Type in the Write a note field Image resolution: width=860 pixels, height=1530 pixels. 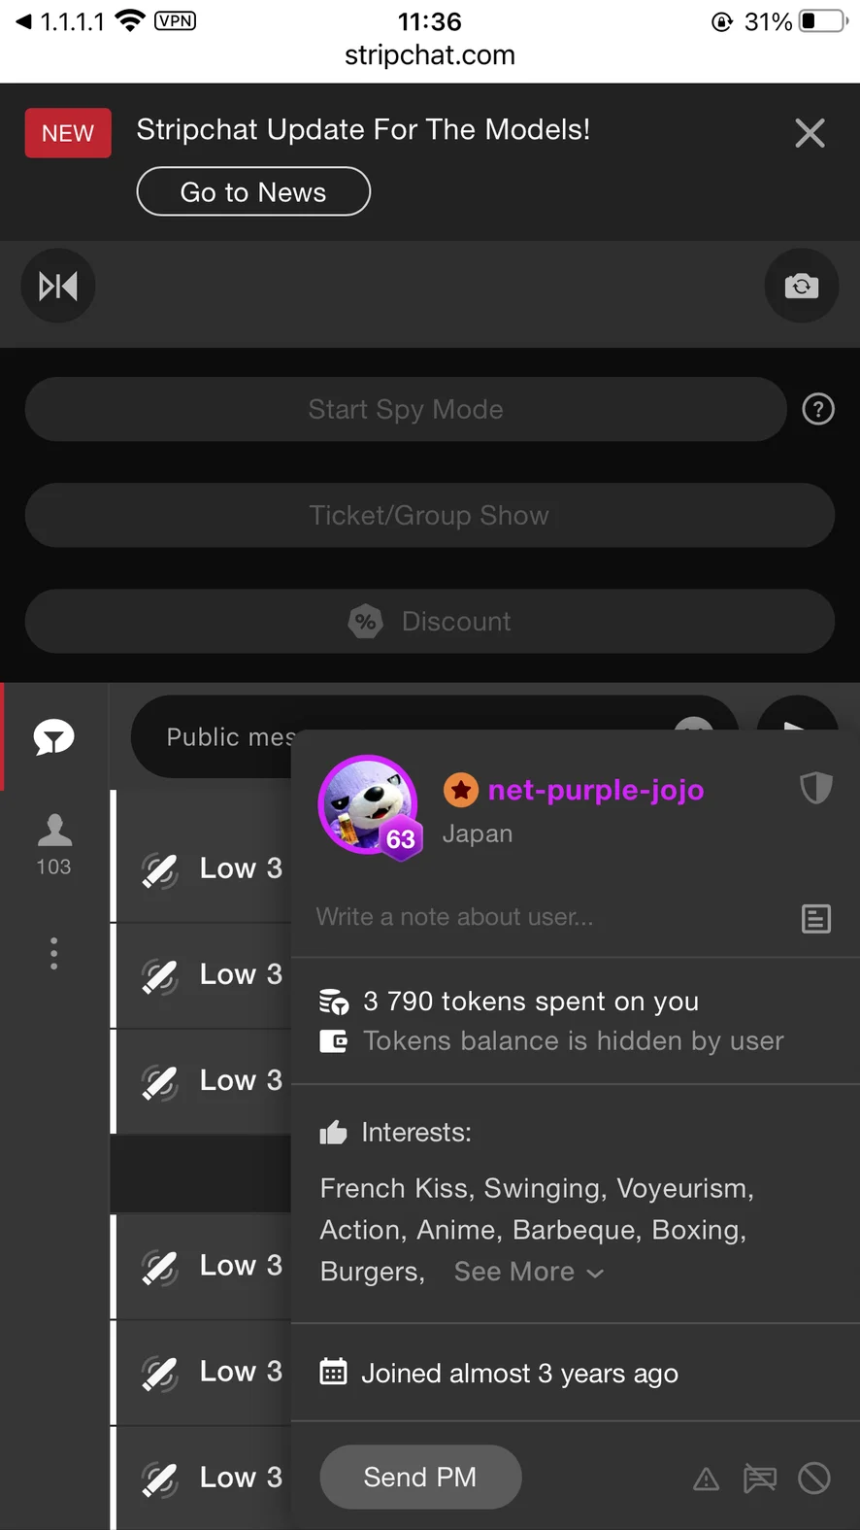[x=544, y=917]
